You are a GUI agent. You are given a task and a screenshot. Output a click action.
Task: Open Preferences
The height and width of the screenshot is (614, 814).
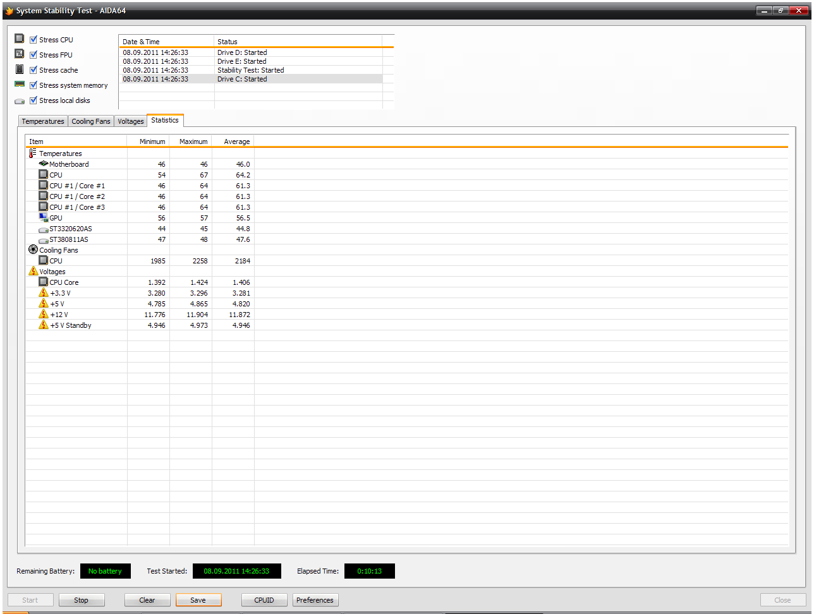point(315,600)
